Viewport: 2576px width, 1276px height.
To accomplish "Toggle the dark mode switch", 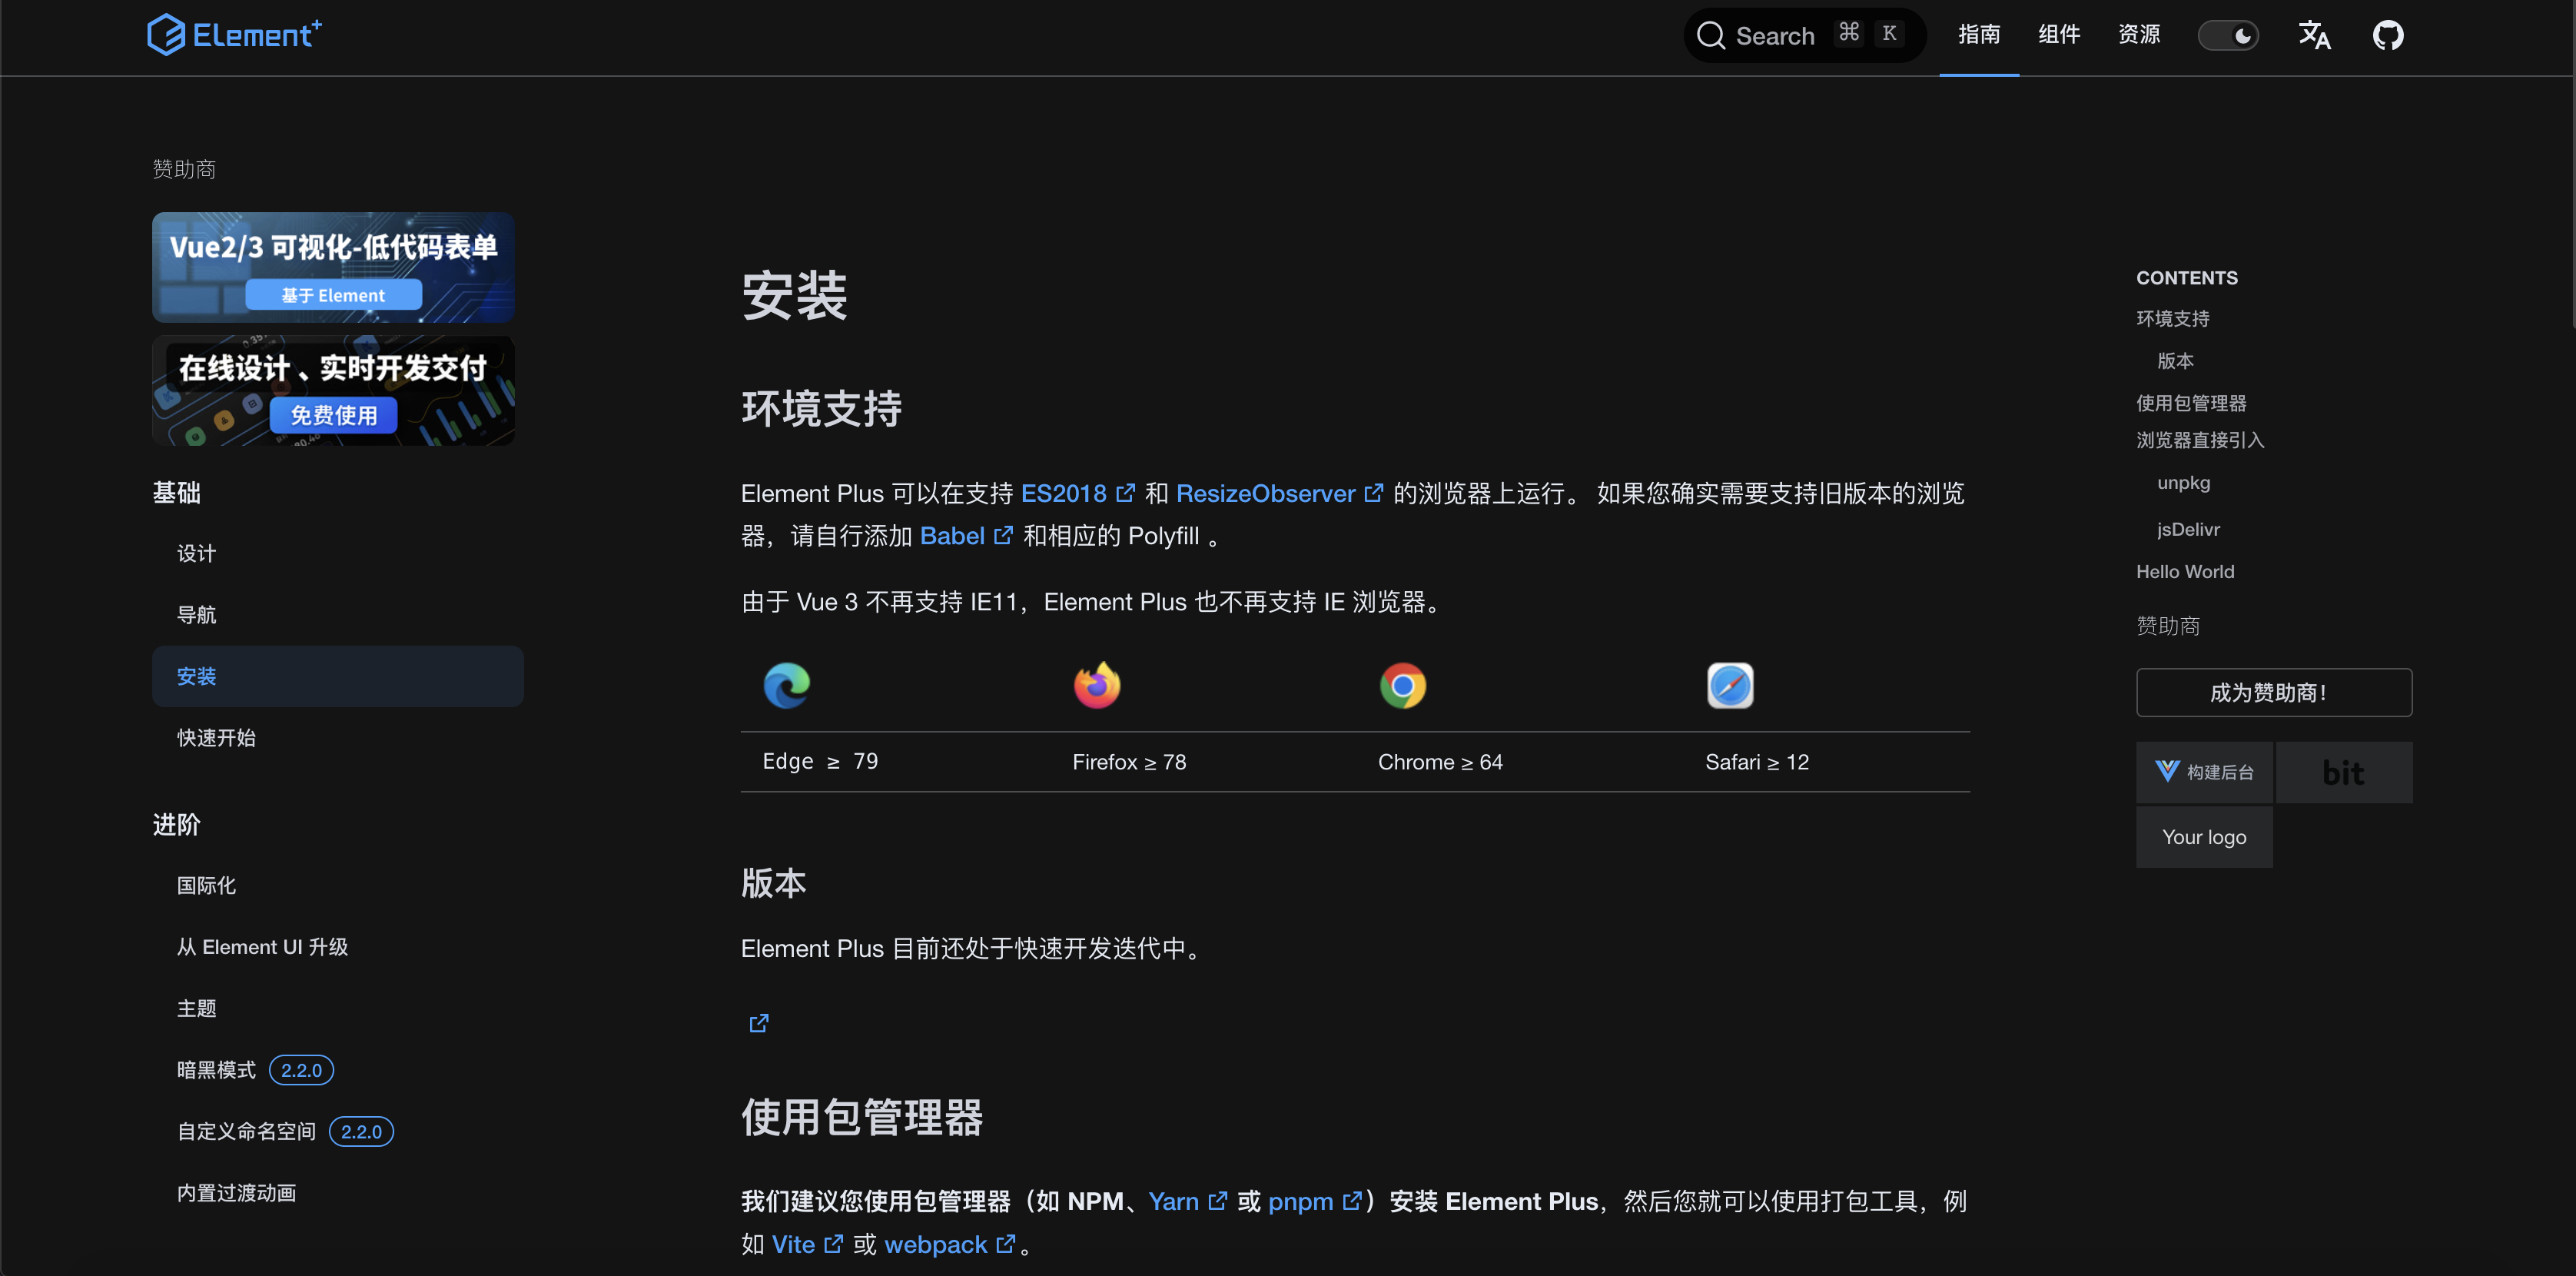I will click(2227, 36).
